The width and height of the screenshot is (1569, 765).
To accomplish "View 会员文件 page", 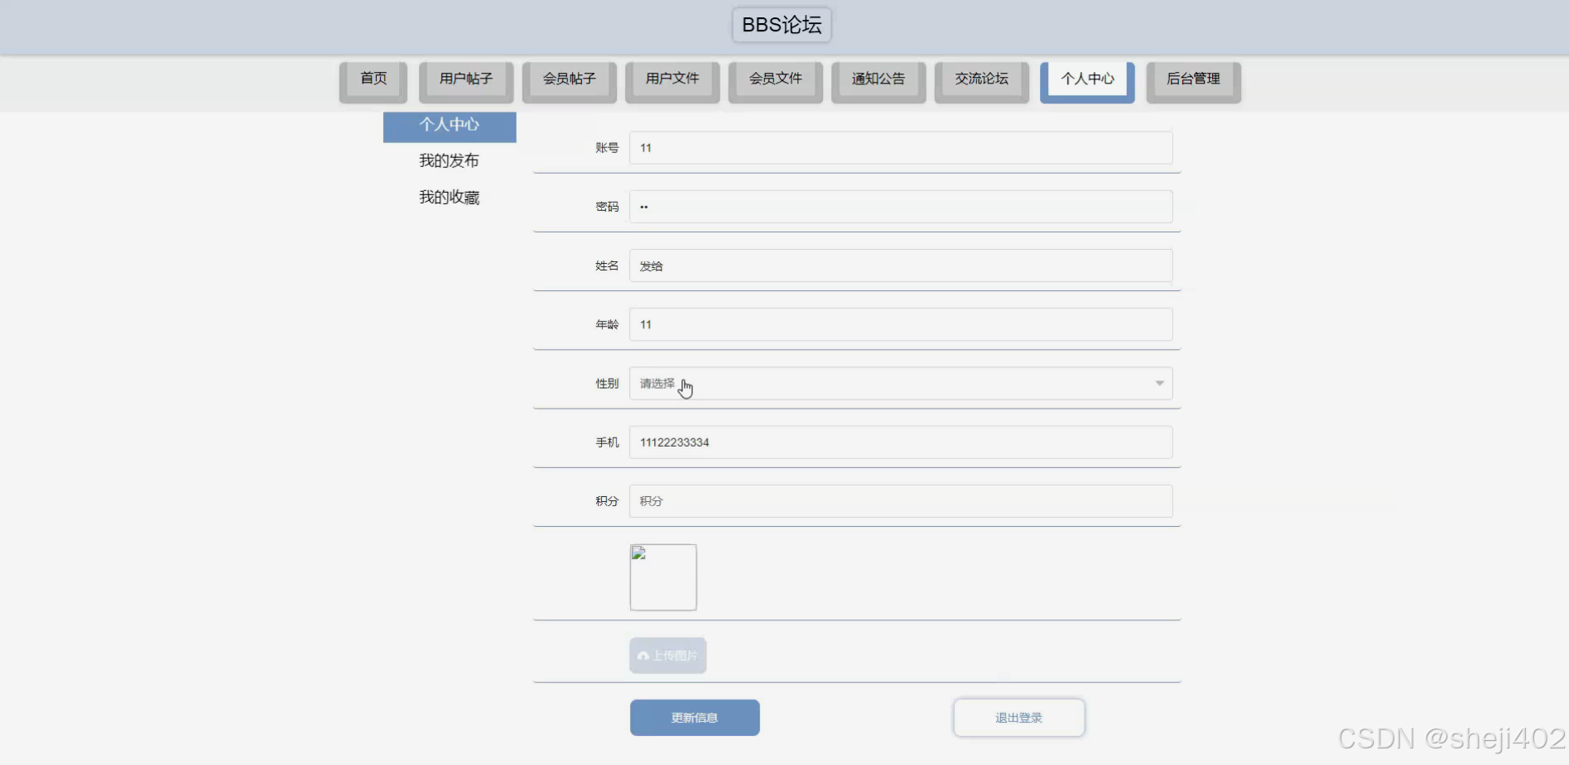I will pyautogui.click(x=775, y=79).
